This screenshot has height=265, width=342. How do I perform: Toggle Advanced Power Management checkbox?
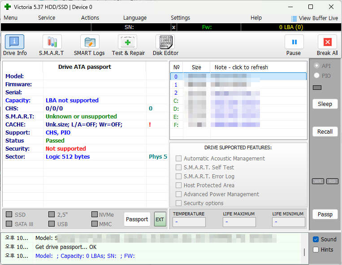coord(178,194)
